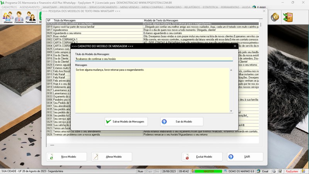Click the date 28/08/2023 in status bar
The height and width of the screenshot is (174, 309).
click(x=169, y=171)
